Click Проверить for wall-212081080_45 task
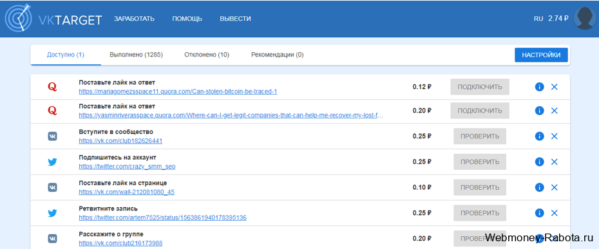This screenshot has height=249, width=599. pyautogui.click(x=480, y=187)
